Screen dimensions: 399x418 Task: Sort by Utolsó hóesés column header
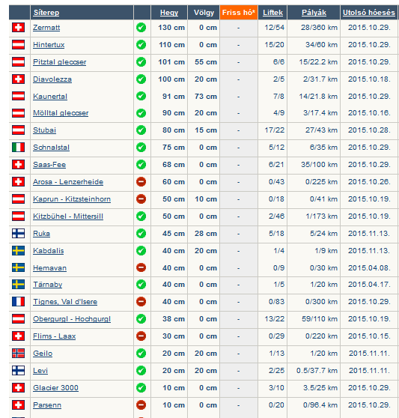point(369,13)
